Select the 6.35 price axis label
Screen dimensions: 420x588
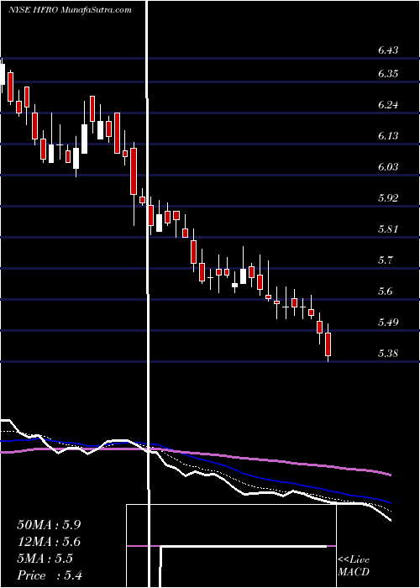coord(388,74)
